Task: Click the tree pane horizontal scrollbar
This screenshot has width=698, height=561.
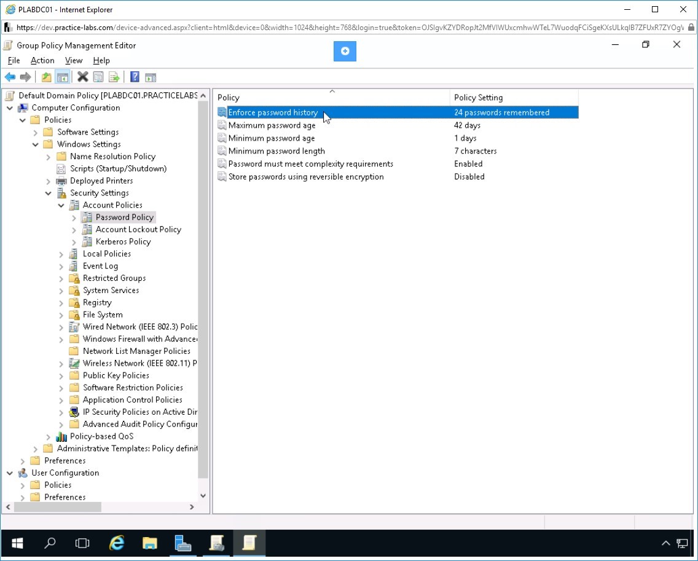Action: click(58, 507)
